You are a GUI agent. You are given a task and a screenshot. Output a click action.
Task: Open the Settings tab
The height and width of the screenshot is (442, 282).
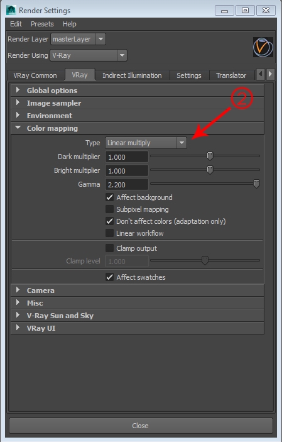point(189,75)
